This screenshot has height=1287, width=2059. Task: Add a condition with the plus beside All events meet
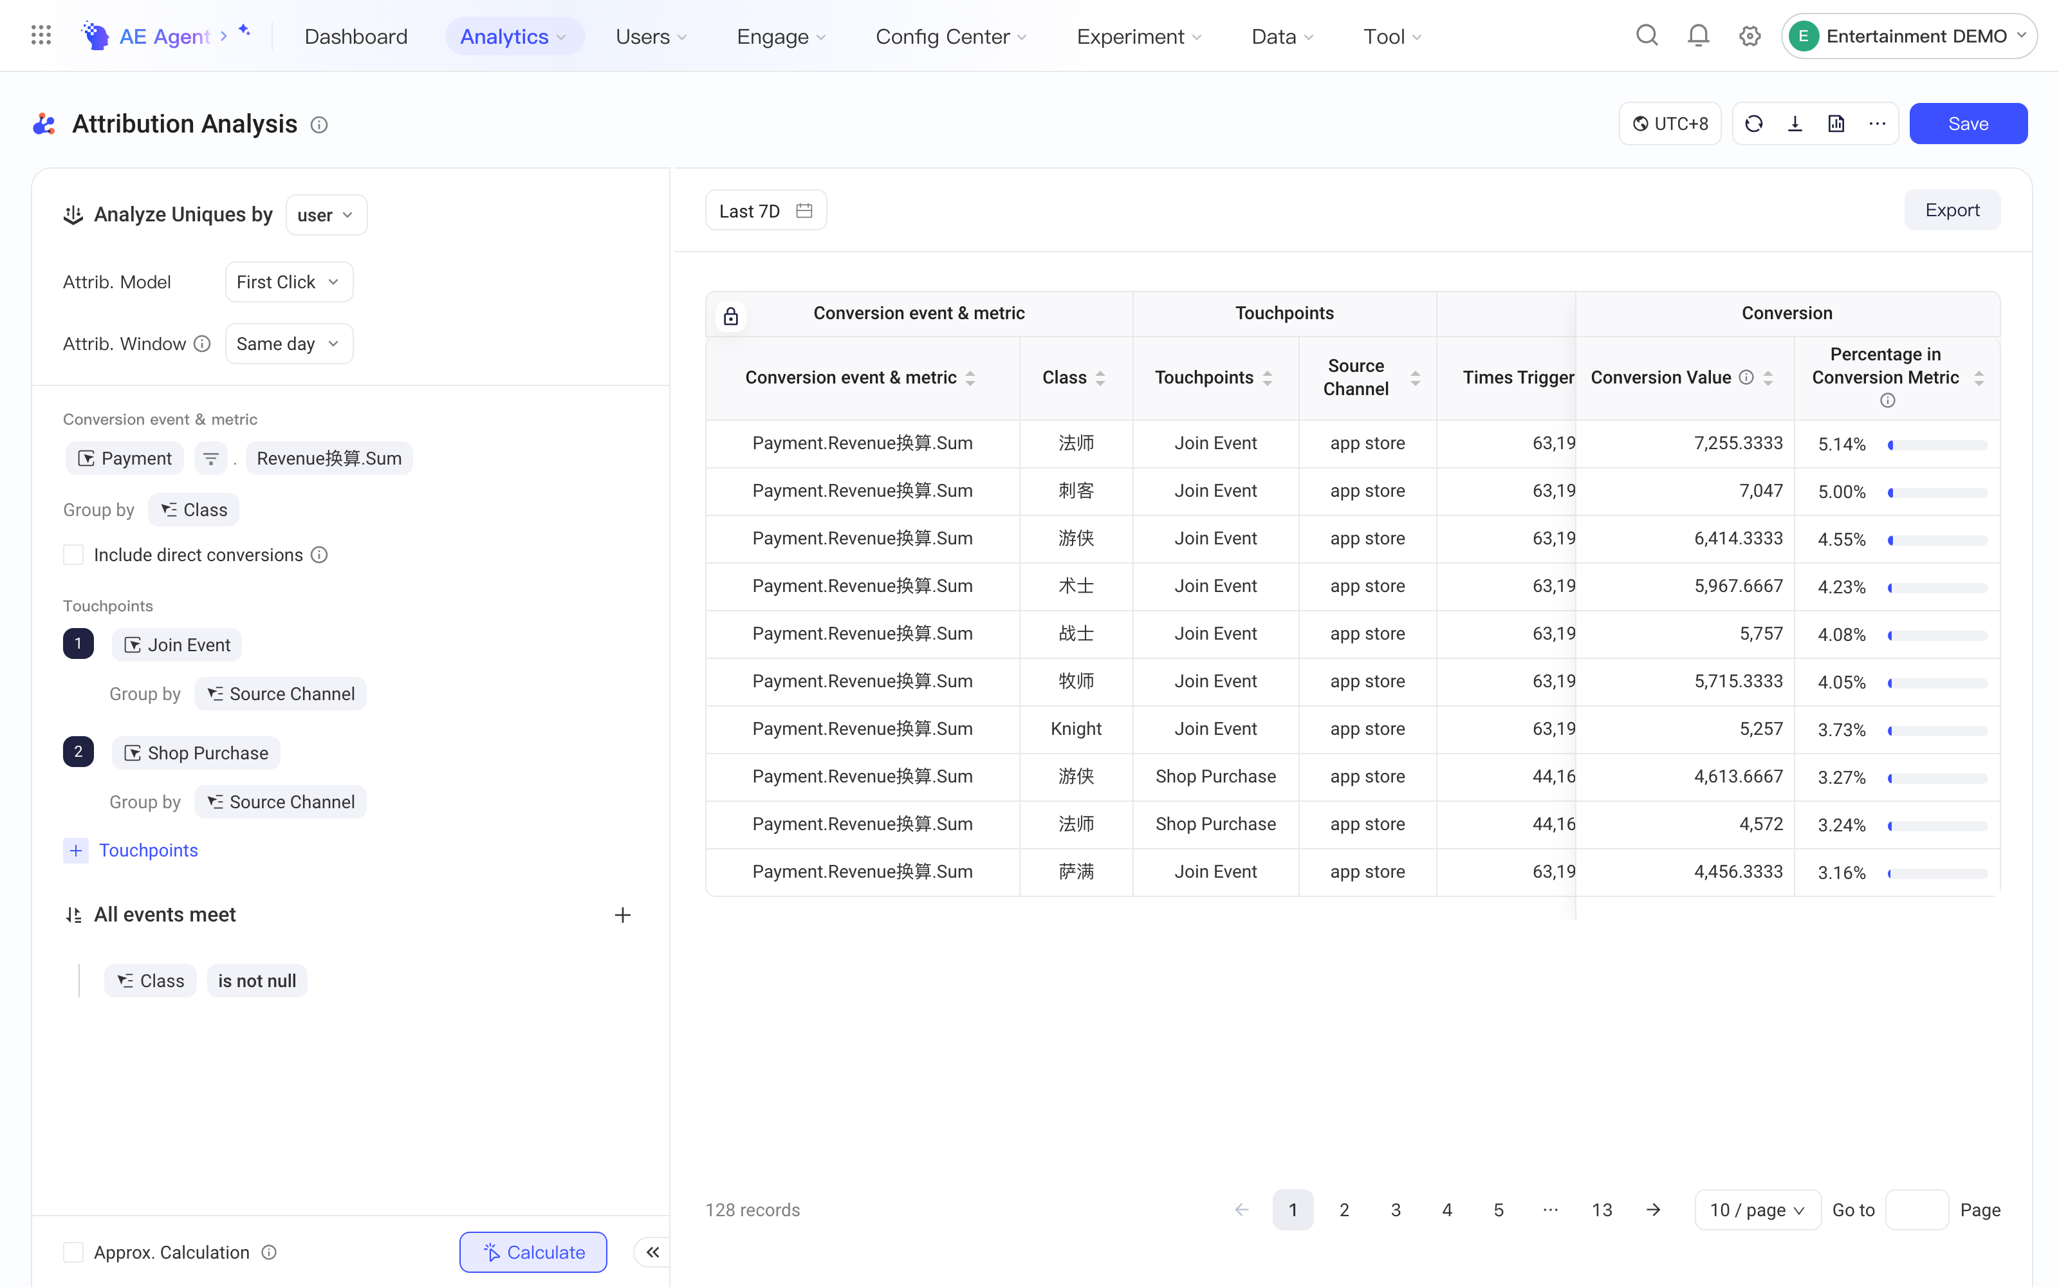[x=623, y=915]
